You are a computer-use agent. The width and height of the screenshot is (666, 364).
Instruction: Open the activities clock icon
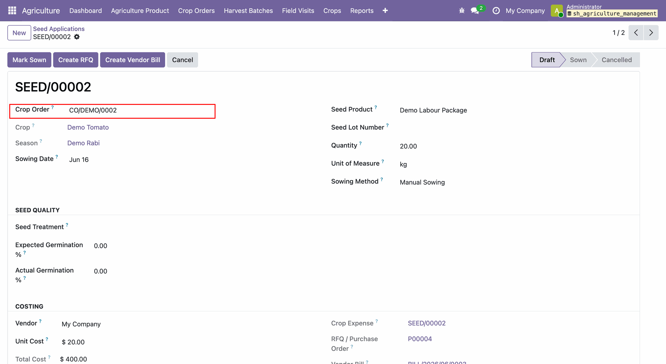(x=496, y=11)
